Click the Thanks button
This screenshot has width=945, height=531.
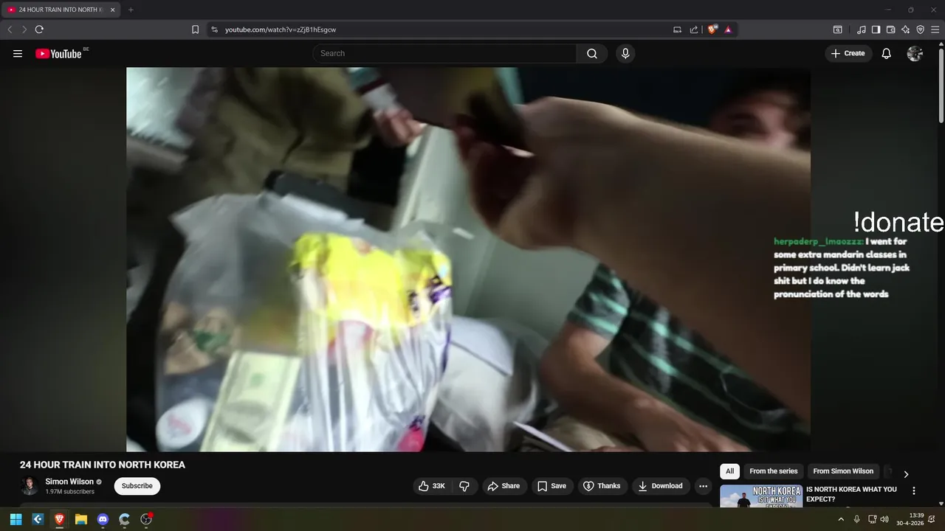tap(602, 486)
